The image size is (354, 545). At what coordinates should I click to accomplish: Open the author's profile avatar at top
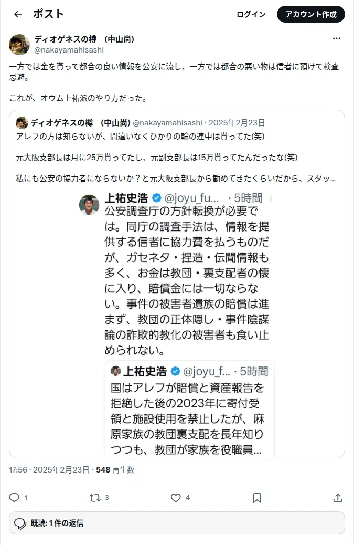[x=19, y=45]
